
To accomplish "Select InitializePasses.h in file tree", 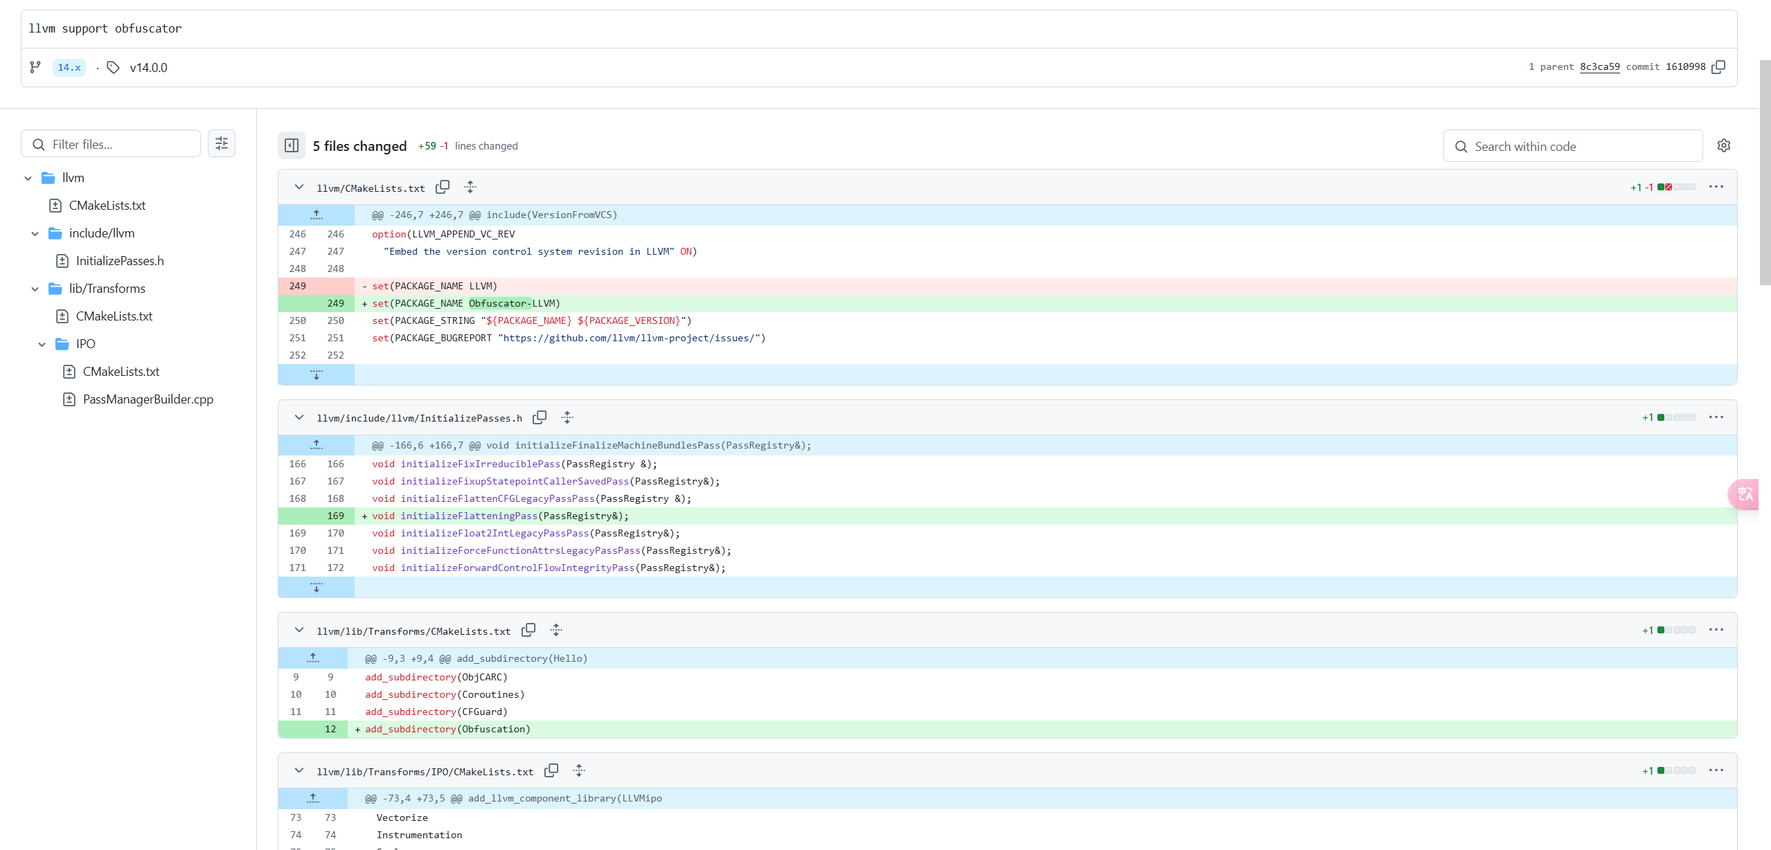I will tap(119, 261).
